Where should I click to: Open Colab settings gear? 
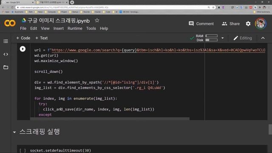[248, 24]
